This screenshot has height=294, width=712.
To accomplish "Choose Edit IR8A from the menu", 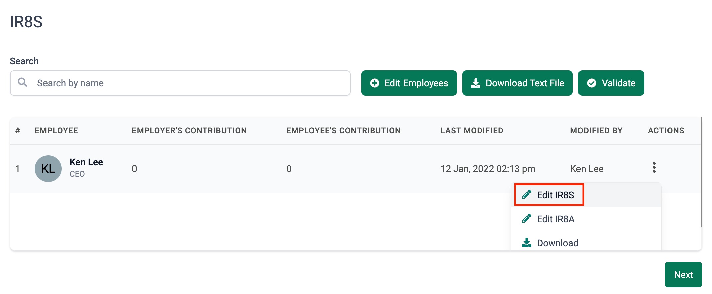I will pyautogui.click(x=586, y=219).
